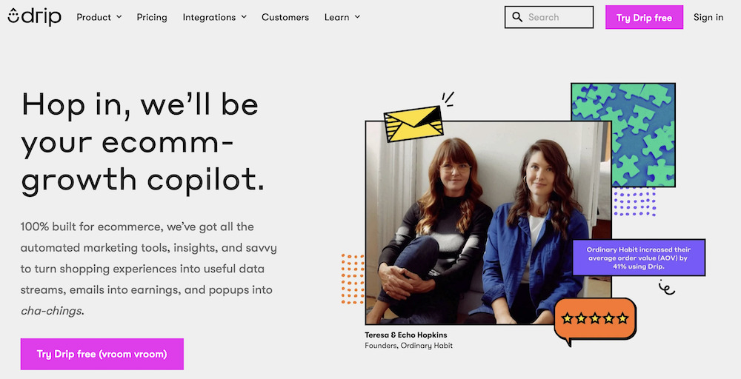
Task: Click the yellow envelope illustration
Action: coord(413,123)
